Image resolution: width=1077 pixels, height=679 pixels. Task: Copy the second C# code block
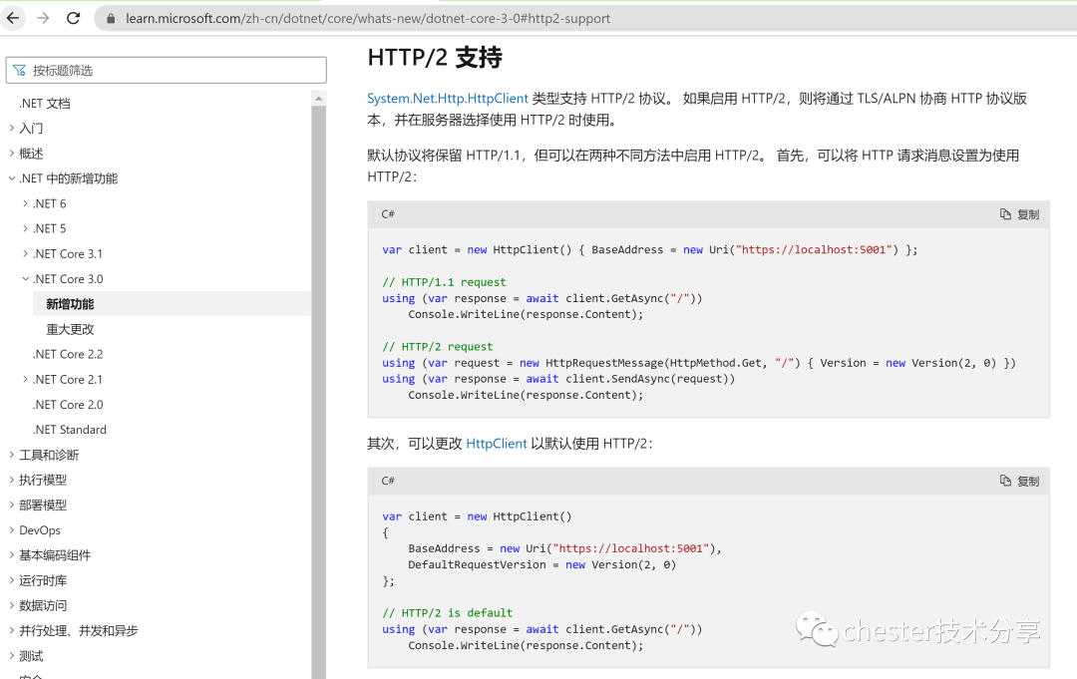(1019, 481)
